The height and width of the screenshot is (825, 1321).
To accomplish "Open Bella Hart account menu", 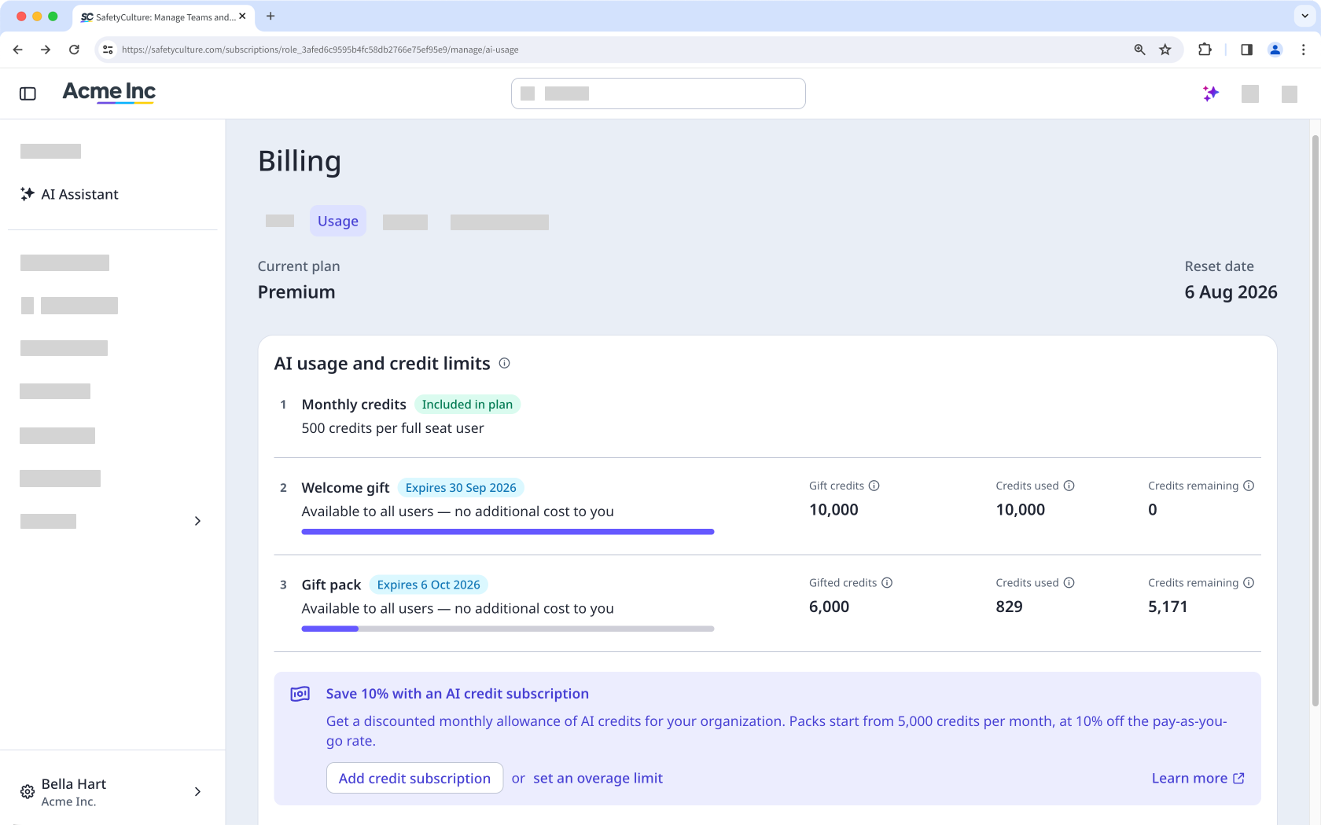I will coord(112,792).
